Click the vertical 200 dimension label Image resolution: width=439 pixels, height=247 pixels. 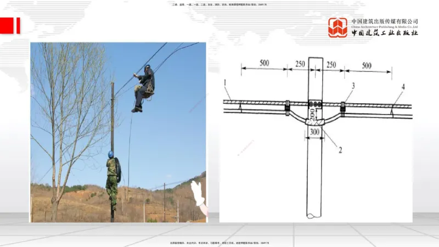pos(311,115)
